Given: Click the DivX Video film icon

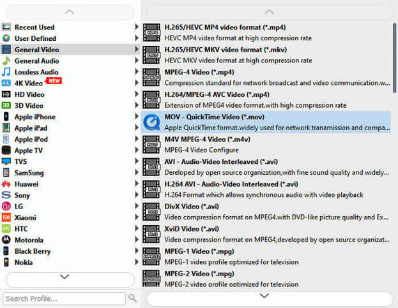Looking at the screenshot, I should pyautogui.click(x=151, y=212).
